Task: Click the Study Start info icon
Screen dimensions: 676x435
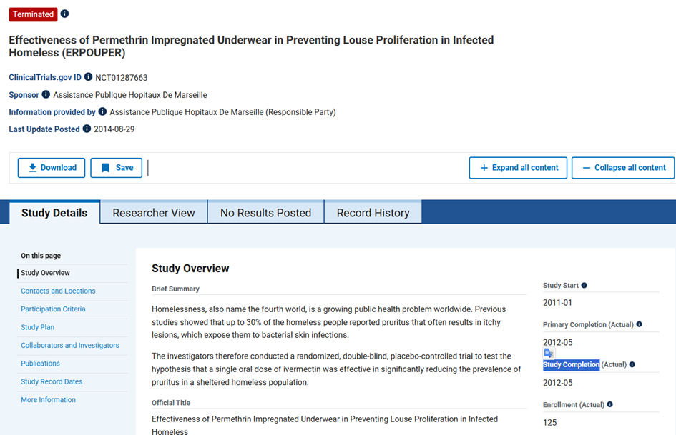Action: point(584,286)
